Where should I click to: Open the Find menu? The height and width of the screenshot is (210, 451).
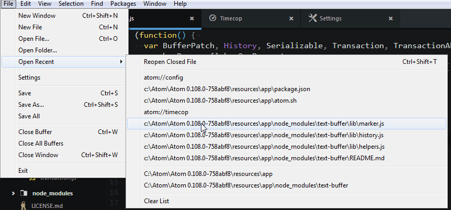tap(97, 4)
